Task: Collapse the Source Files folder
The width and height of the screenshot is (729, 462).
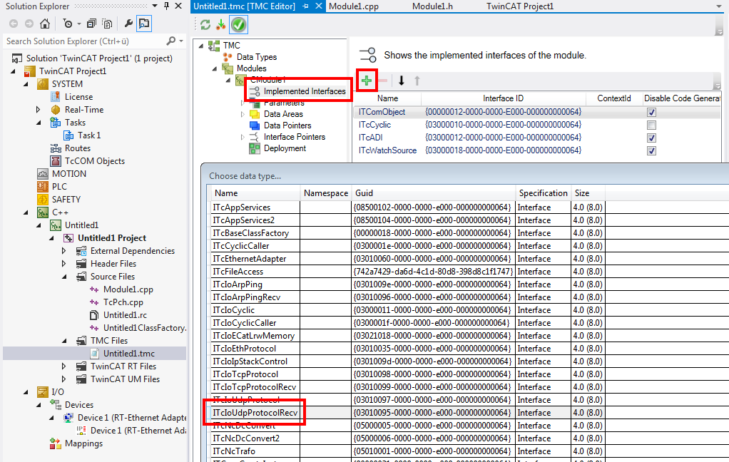Action: coord(65,277)
